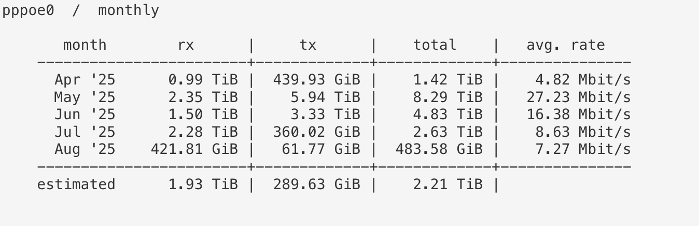Click the 483.58 GiB total value
699x226 pixels.
pyautogui.click(x=439, y=150)
